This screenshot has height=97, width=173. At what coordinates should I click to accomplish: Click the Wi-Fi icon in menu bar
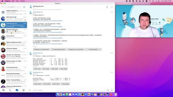150,1
